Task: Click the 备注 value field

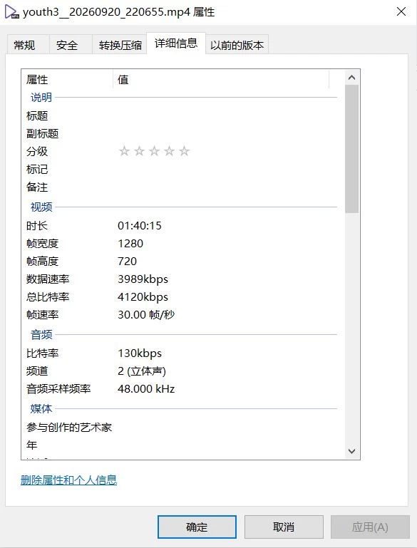Action: point(224,187)
